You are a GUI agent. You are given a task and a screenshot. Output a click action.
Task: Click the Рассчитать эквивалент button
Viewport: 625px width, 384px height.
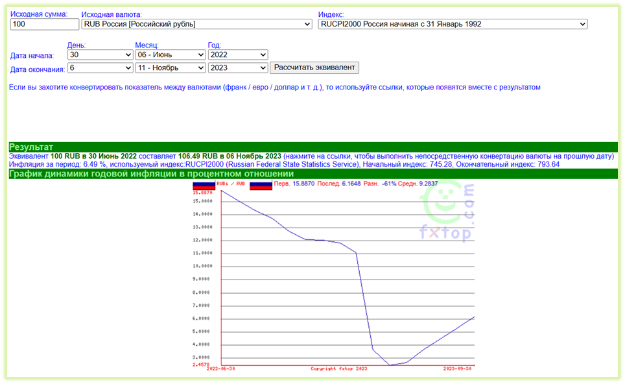tap(314, 67)
